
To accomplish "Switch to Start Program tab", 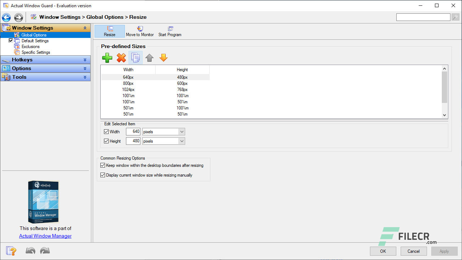I will coord(170,31).
